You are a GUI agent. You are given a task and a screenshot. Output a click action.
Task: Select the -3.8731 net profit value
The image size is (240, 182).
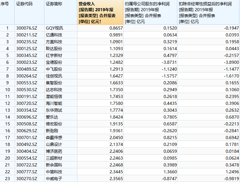pos(169,63)
